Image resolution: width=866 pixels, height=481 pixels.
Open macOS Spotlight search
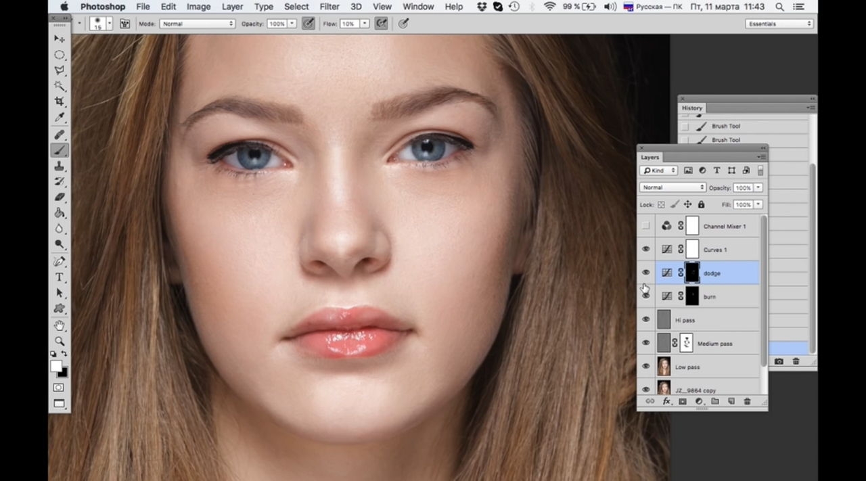pos(779,7)
